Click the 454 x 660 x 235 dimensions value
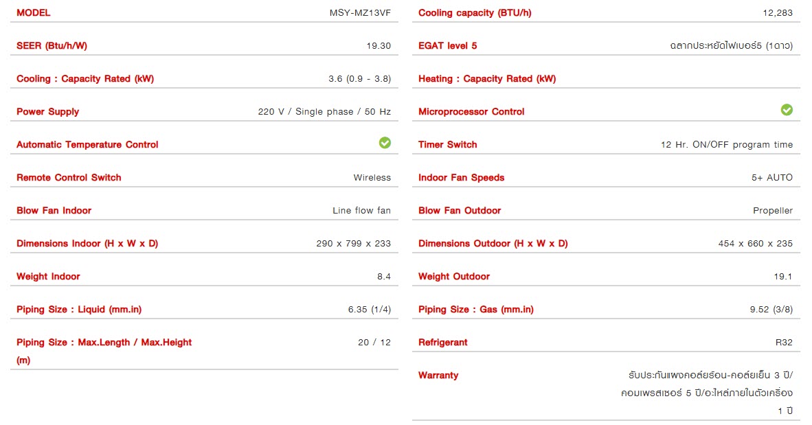 pyautogui.click(x=755, y=243)
